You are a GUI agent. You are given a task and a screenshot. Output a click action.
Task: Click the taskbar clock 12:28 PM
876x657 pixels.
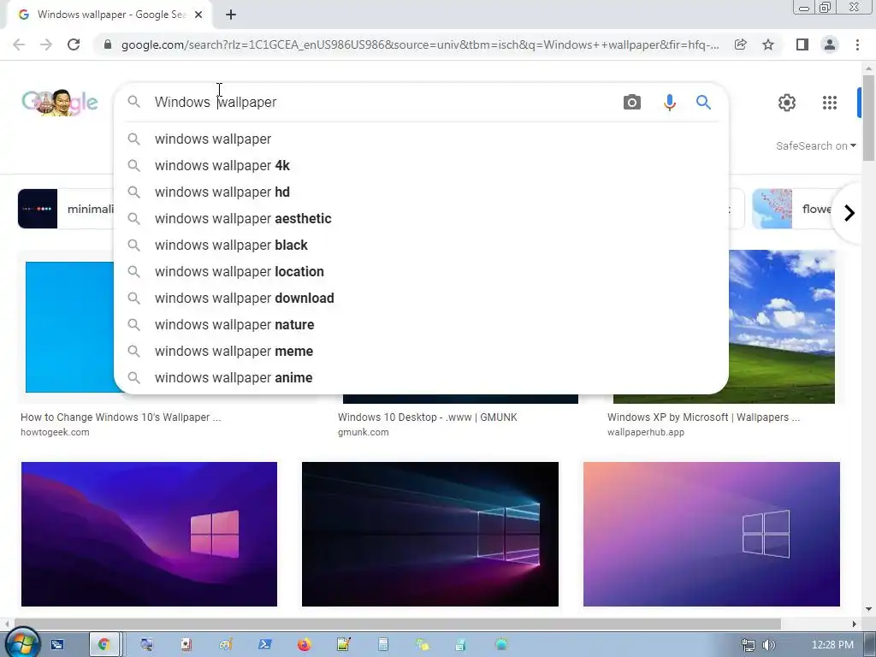pyautogui.click(x=832, y=645)
